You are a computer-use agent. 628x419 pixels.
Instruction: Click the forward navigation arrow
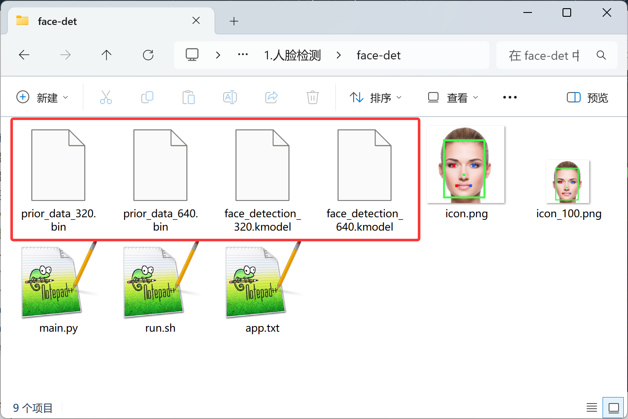(x=65, y=55)
